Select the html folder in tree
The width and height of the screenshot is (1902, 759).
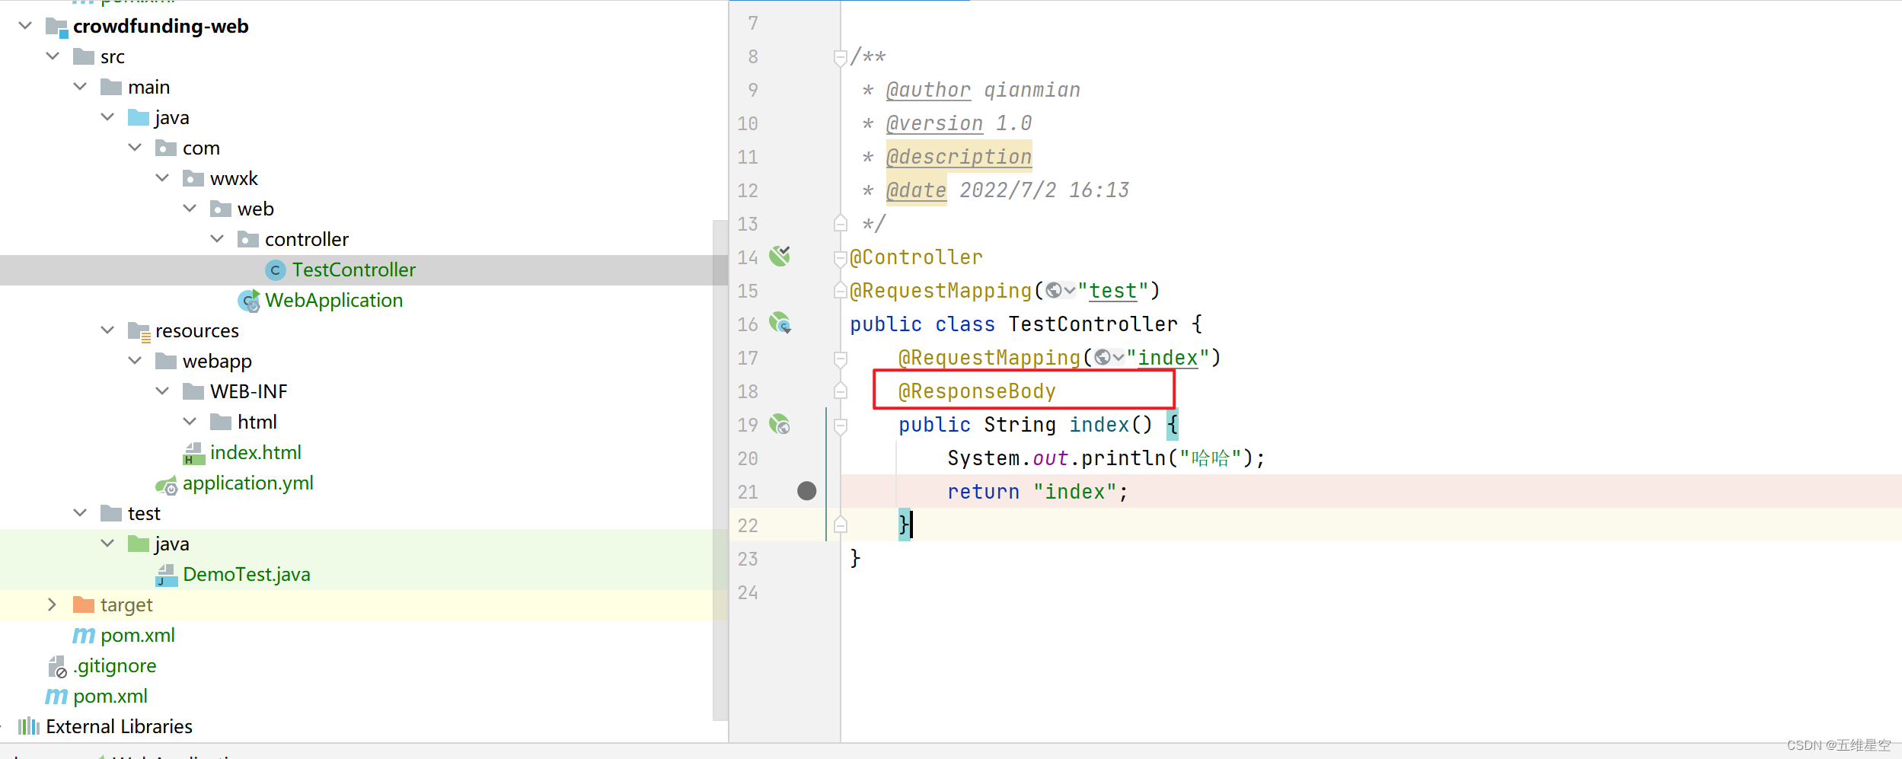[257, 422]
